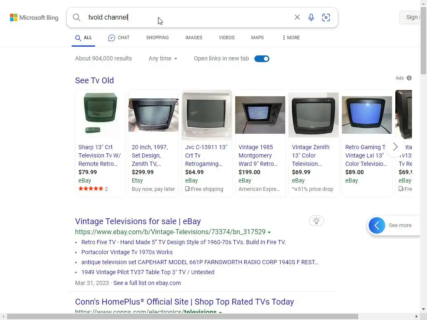This screenshot has height=320, width=427.
Task: Advance the product carousel with right arrow
Action: [395, 147]
